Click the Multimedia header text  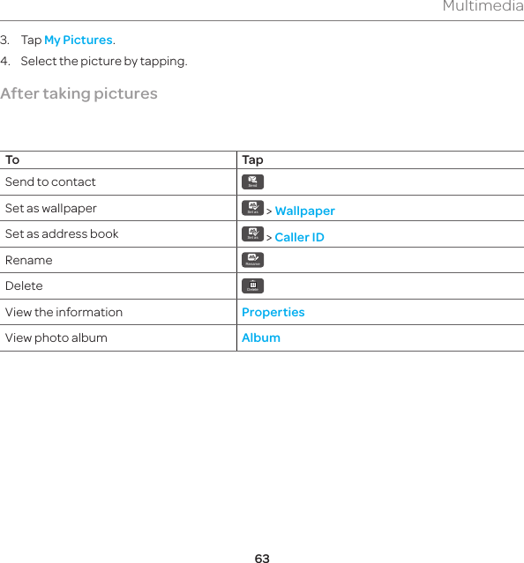(x=483, y=6)
